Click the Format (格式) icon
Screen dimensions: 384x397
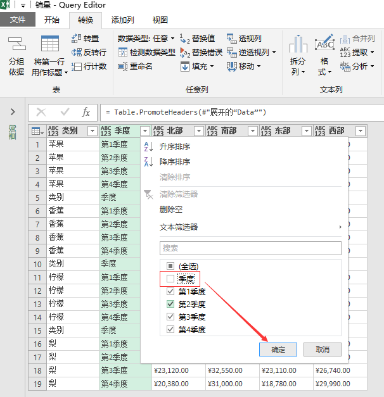click(x=324, y=42)
